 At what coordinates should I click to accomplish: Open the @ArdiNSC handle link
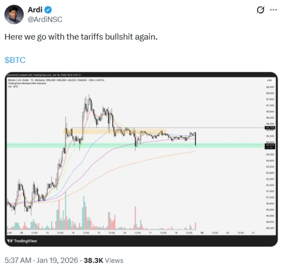pos(45,19)
